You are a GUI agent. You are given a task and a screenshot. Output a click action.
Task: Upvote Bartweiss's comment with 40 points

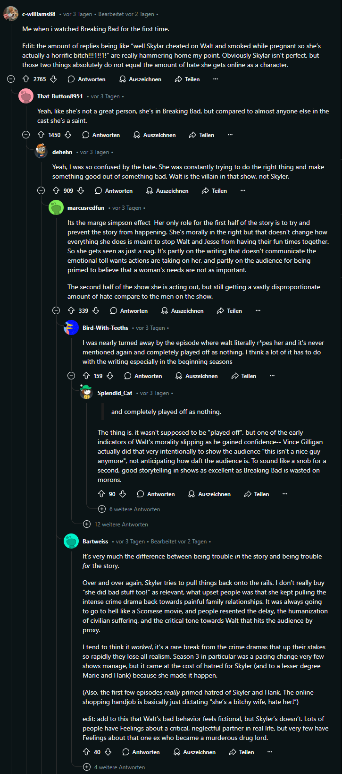86,752
